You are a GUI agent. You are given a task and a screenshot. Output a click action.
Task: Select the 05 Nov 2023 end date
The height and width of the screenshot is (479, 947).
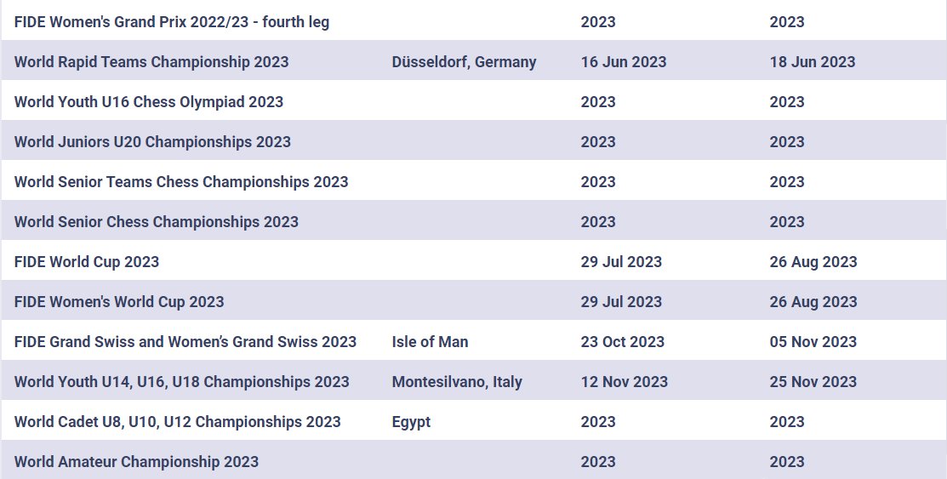coord(813,342)
